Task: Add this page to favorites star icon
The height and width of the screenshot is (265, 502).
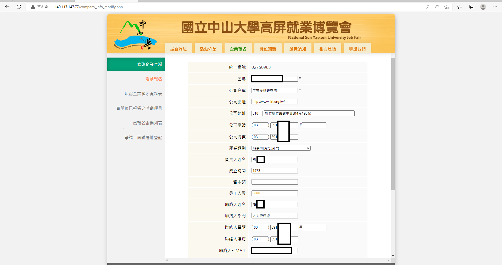Action: point(447,7)
